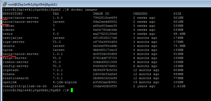
Task: Click image ID 4bb46517cac3
Action: click(x=105, y=50)
